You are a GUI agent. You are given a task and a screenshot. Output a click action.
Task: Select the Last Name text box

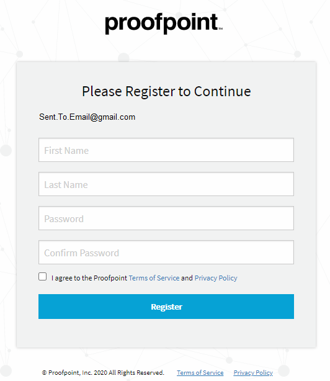pyautogui.click(x=166, y=184)
